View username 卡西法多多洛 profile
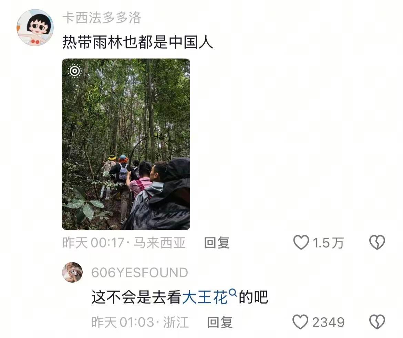Viewport: 403px width, 338px height. pyautogui.click(x=102, y=18)
